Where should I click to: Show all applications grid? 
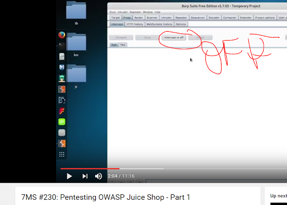point(62,155)
